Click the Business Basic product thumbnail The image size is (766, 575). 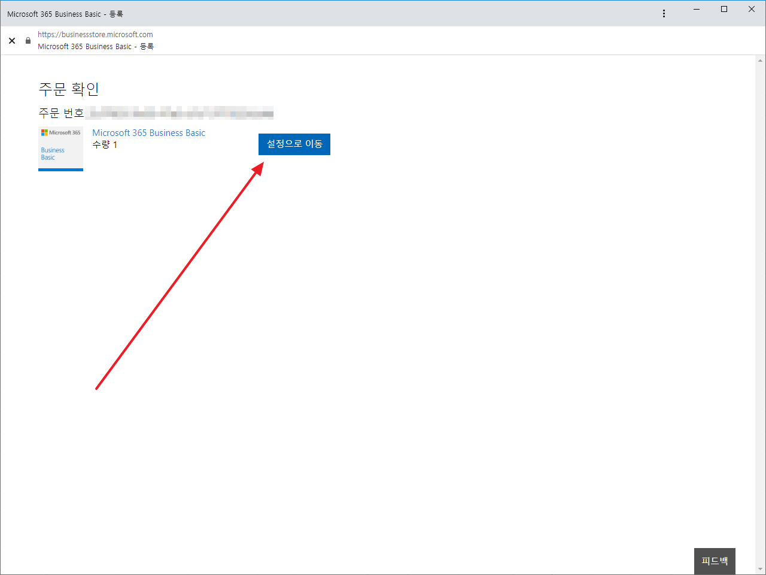60,149
